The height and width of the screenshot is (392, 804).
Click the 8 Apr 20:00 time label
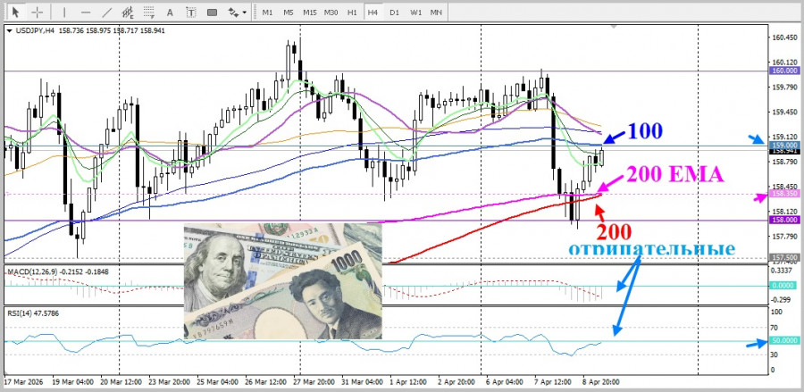pyautogui.click(x=601, y=382)
